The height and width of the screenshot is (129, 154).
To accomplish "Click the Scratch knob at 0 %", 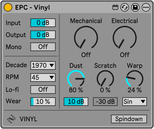I will [105, 79].
